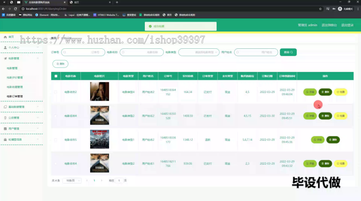Bookmark this page with the star icon
The image size is (361, 201).
click(x=320, y=9)
